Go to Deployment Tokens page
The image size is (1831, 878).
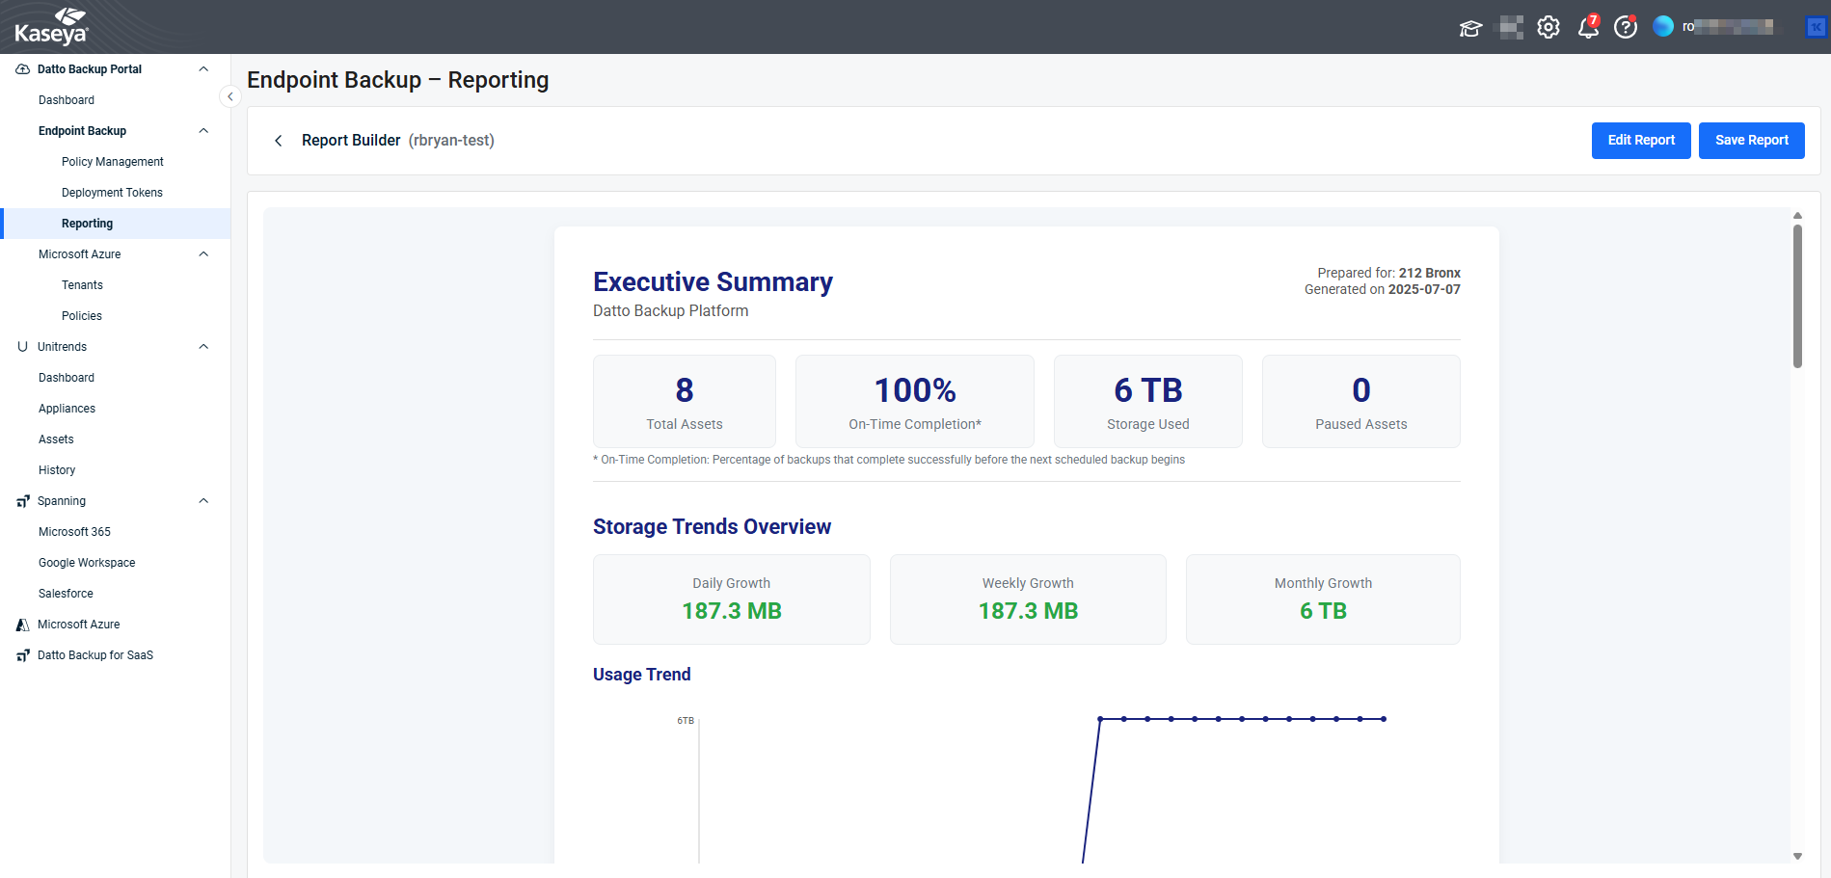click(112, 193)
